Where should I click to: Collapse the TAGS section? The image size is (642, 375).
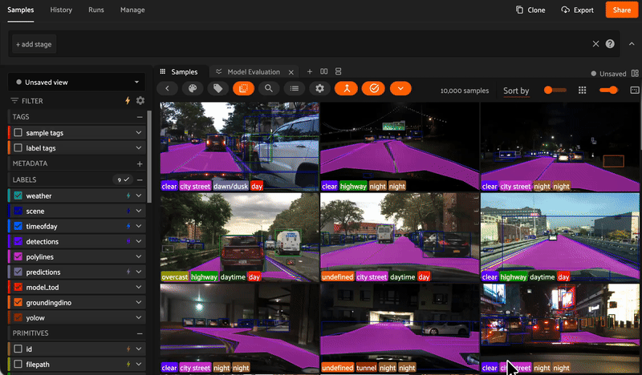(139, 117)
